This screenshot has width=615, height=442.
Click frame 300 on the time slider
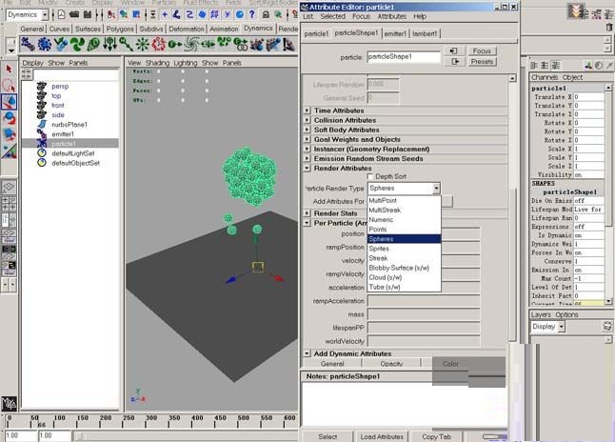(147, 423)
